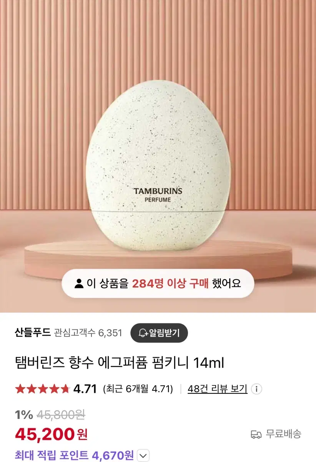
Task: Click the bell icon in 알림받기
Action: 144,333
